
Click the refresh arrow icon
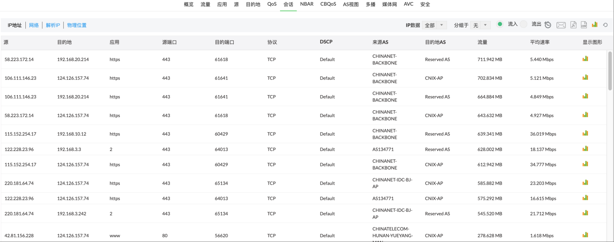pyautogui.click(x=606, y=25)
